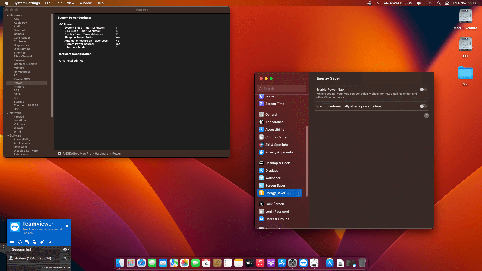Select Wi-Fi under Network
The width and height of the screenshot is (482, 271).
point(17,132)
